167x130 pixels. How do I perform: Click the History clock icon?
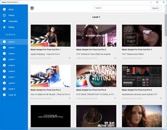point(4,15)
